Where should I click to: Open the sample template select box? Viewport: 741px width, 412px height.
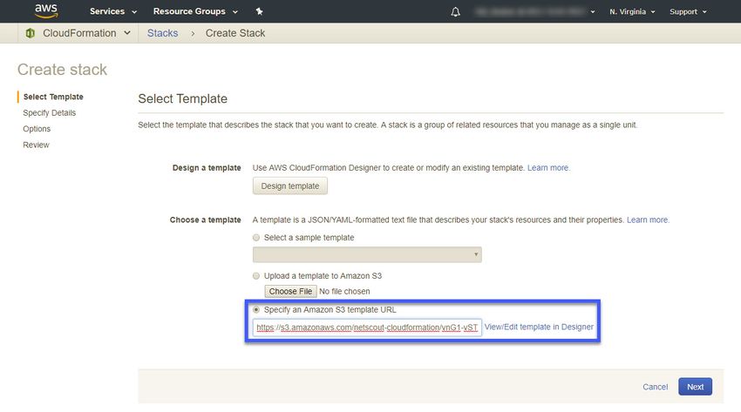(367, 254)
